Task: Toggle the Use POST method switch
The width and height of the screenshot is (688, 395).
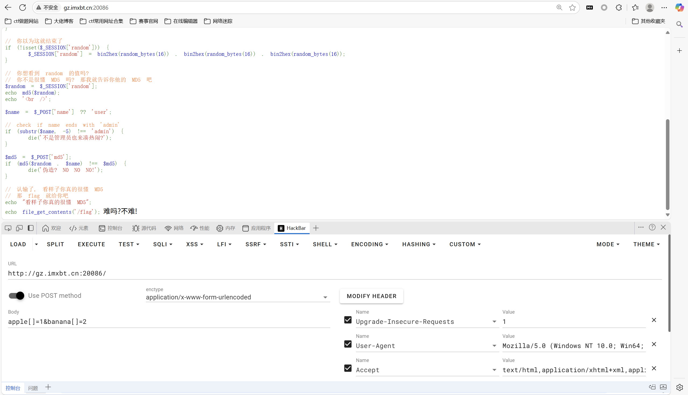Action: [16, 296]
